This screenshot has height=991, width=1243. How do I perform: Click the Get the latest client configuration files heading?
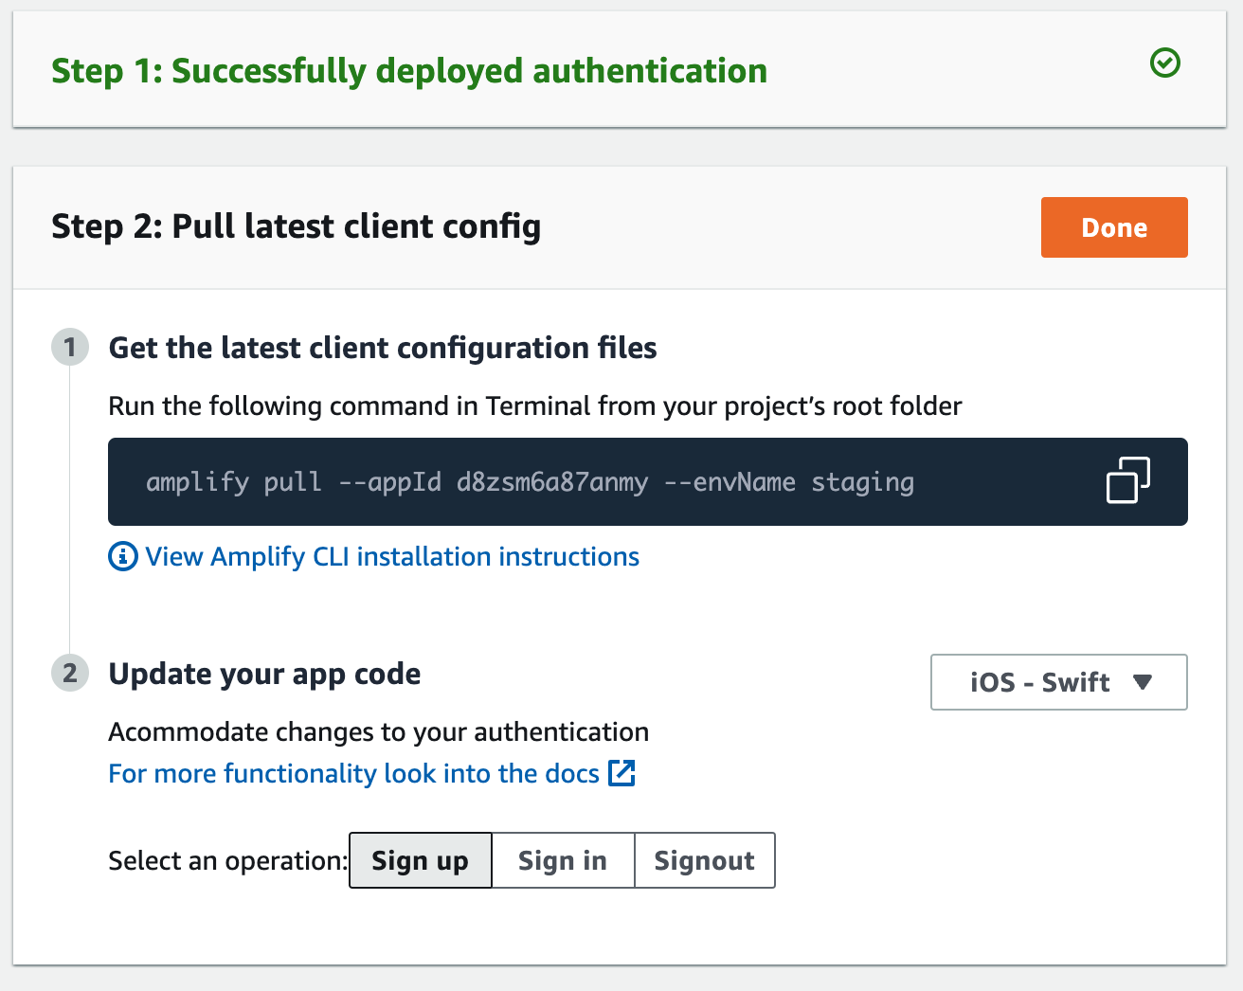(383, 348)
